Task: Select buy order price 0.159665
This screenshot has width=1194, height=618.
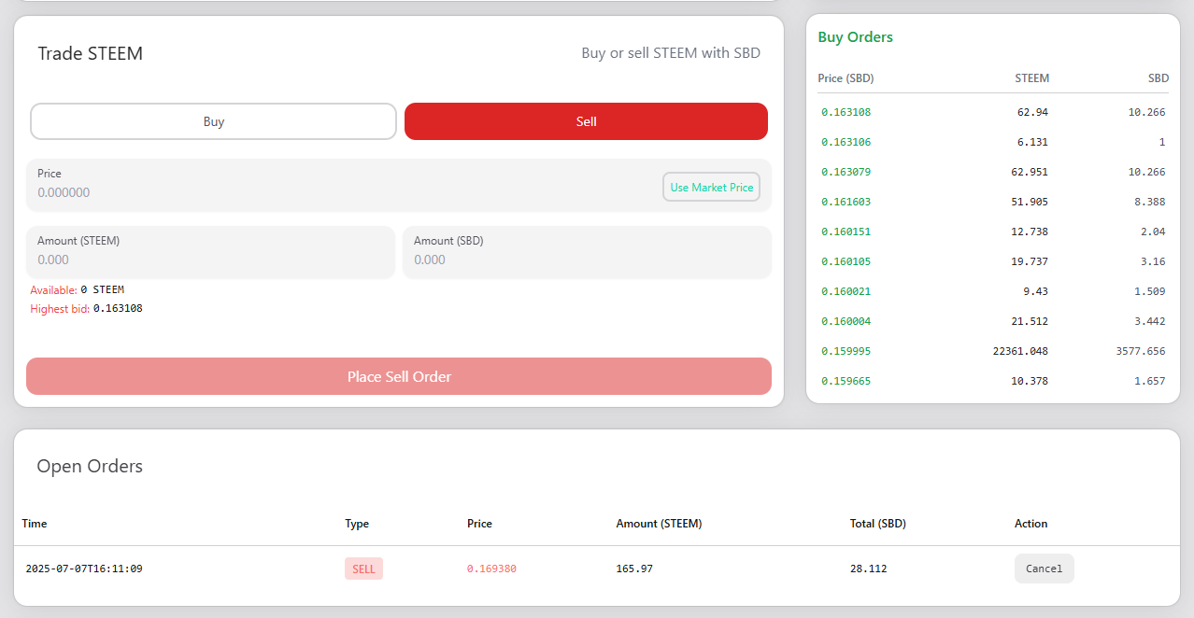Action: 846,381
